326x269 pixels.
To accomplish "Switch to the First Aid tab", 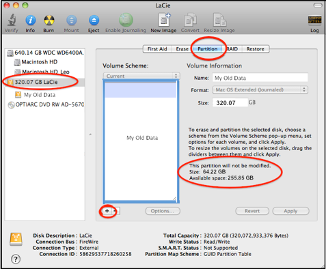I will point(157,49).
